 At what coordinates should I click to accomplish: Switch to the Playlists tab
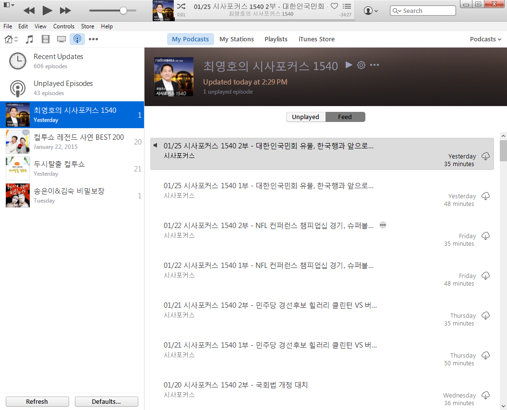(x=276, y=39)
